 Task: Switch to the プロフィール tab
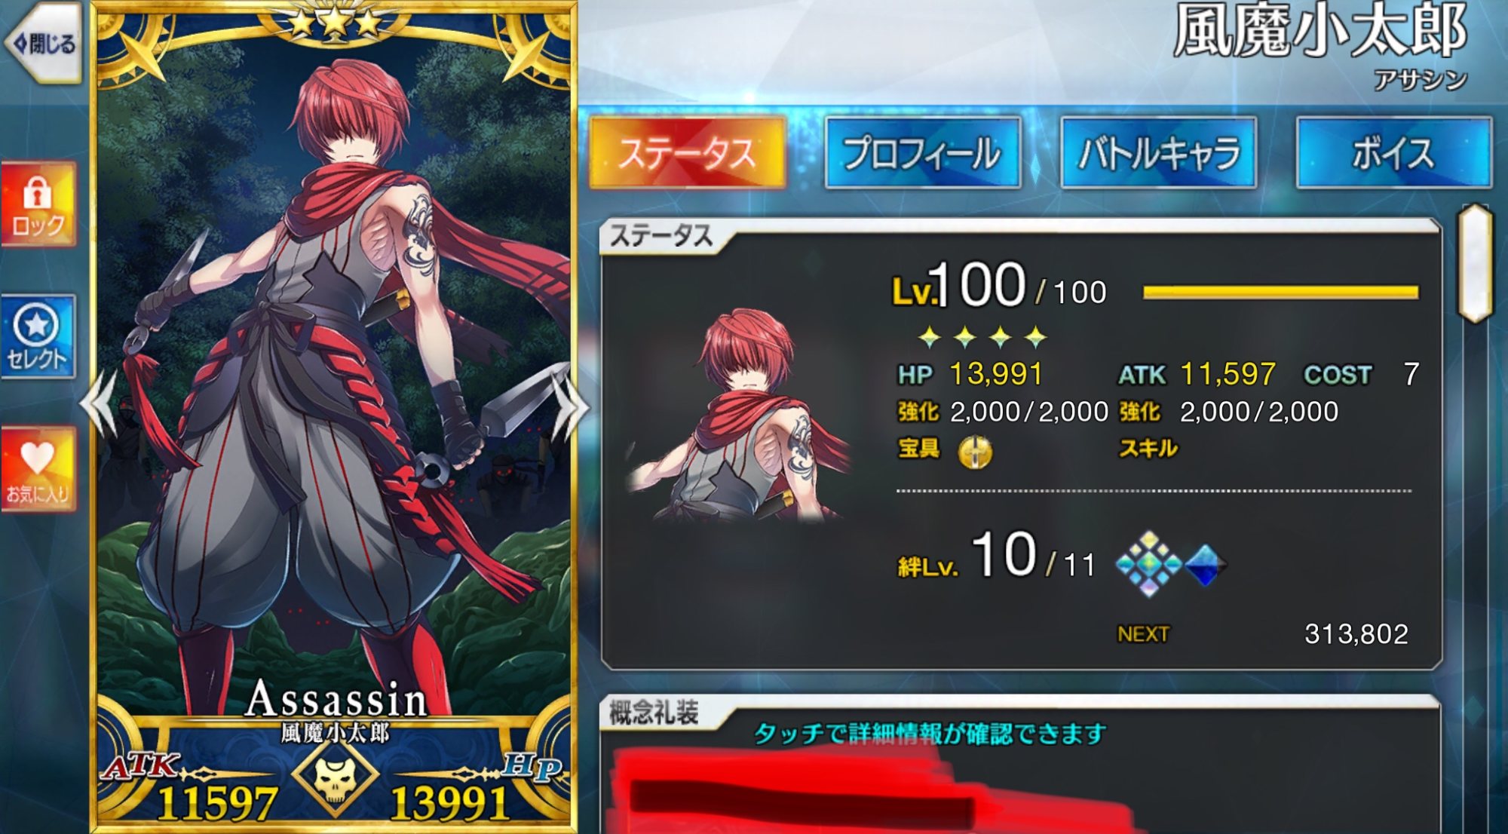(923, 152)
